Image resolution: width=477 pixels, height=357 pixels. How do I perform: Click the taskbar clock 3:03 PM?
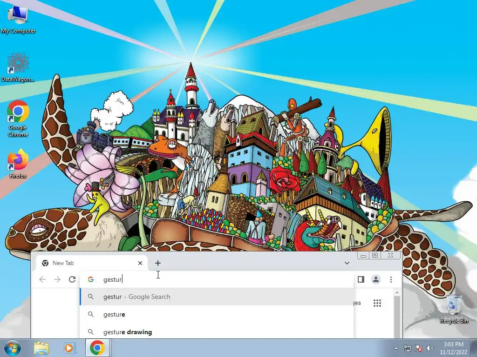tap(453, 348)
